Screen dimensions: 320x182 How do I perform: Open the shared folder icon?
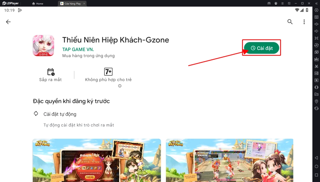point(316,94)
